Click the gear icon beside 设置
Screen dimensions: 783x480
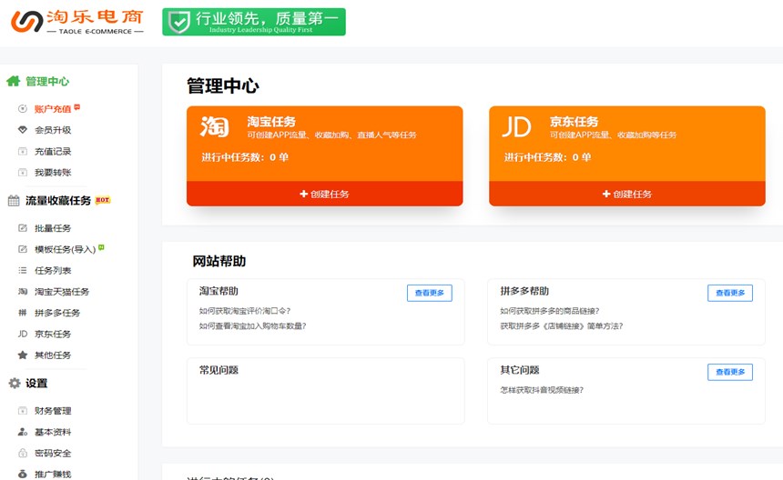click(15, 384)
